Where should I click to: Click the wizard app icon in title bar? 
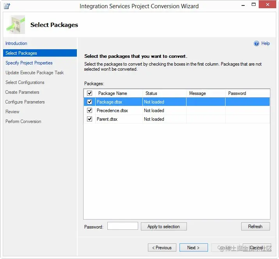(x=7, y=6)
